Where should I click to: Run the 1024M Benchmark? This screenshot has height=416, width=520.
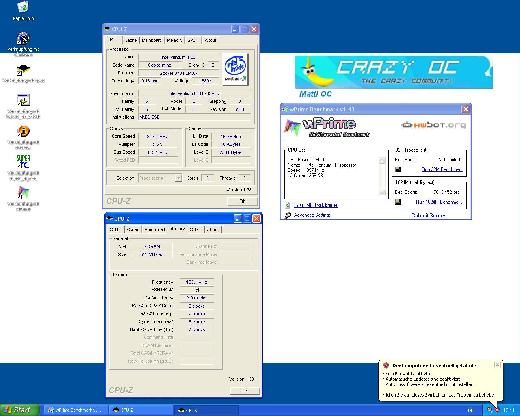tap(439, 202)
